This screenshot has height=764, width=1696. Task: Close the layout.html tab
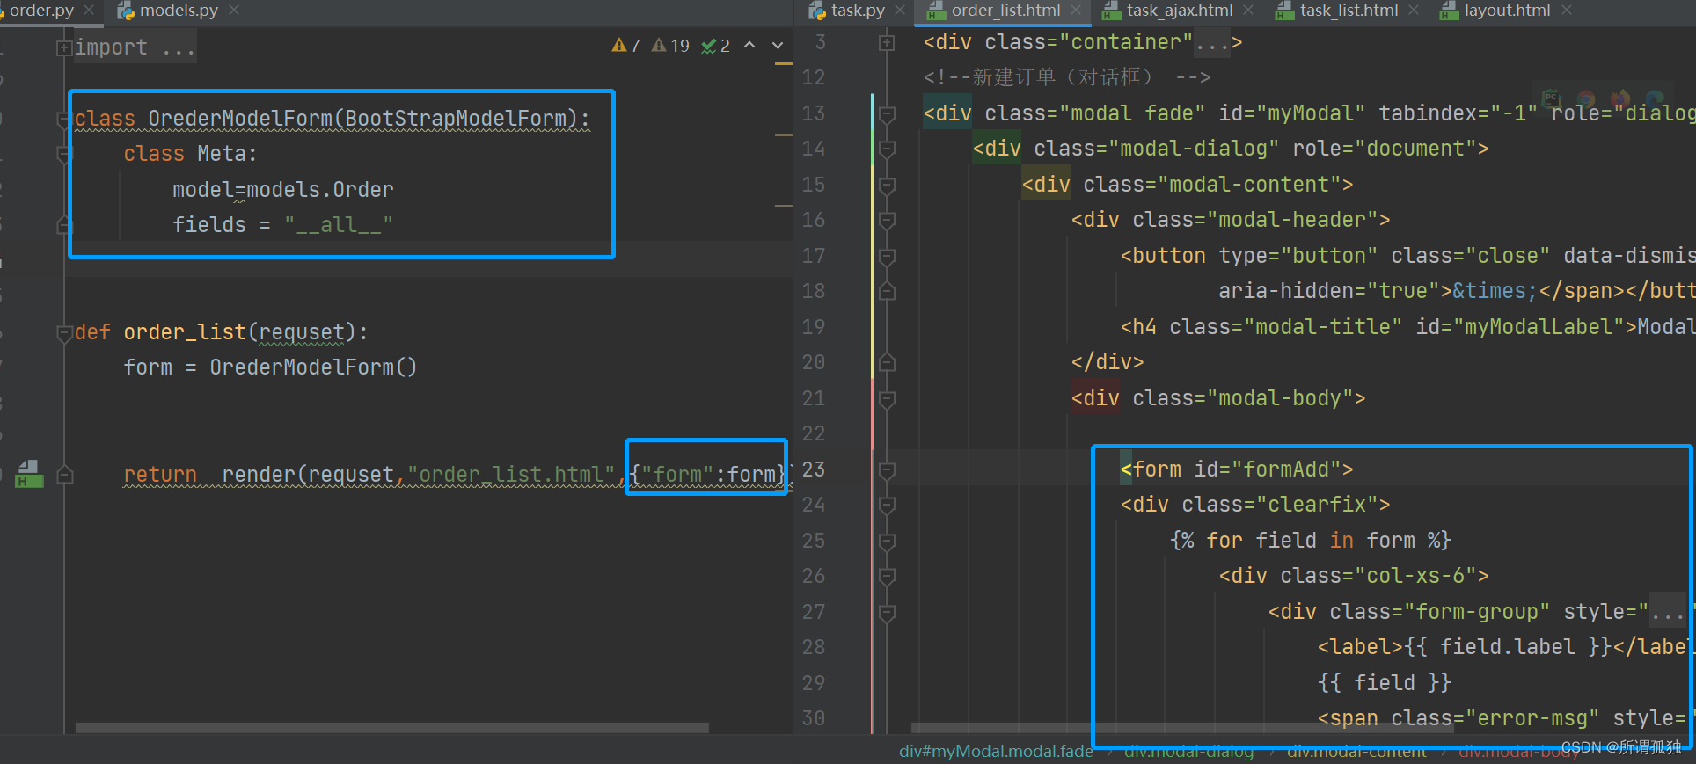[1567, 10]
